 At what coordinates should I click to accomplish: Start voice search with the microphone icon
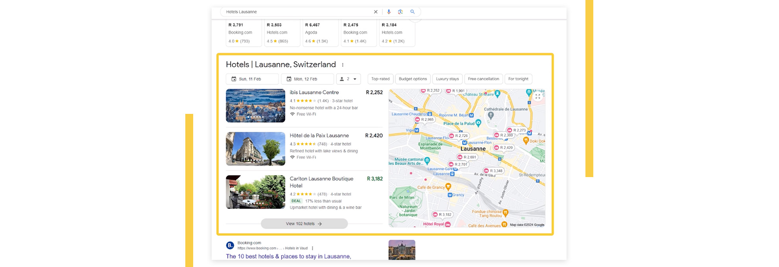[389, 12]
